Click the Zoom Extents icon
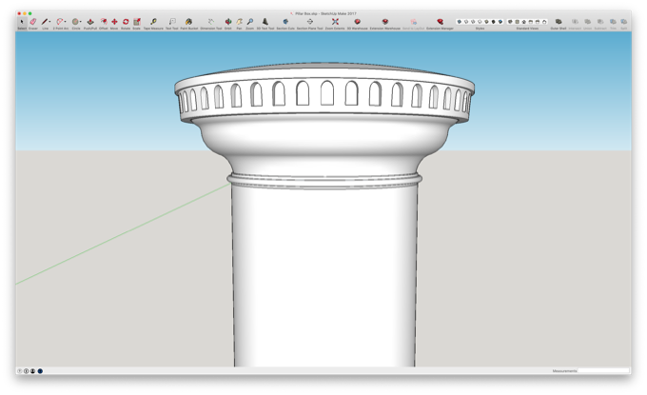Image resolution: width=647 pixels, height=395 pixels. pyautogui.click(x=335, y=22)
